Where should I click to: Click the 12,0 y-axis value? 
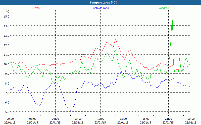pos(7,45)
